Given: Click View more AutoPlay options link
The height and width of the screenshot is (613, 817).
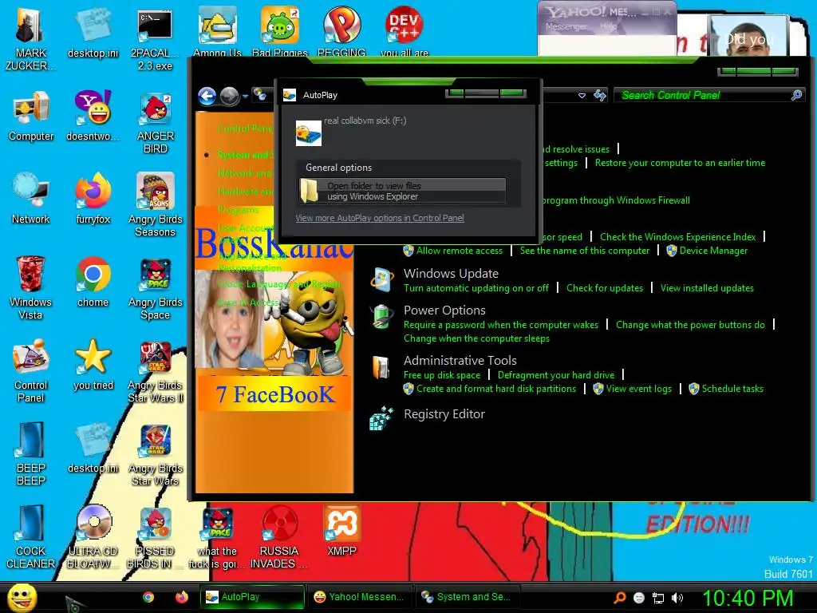Looking at the screenshot, I should click(380, 218).
